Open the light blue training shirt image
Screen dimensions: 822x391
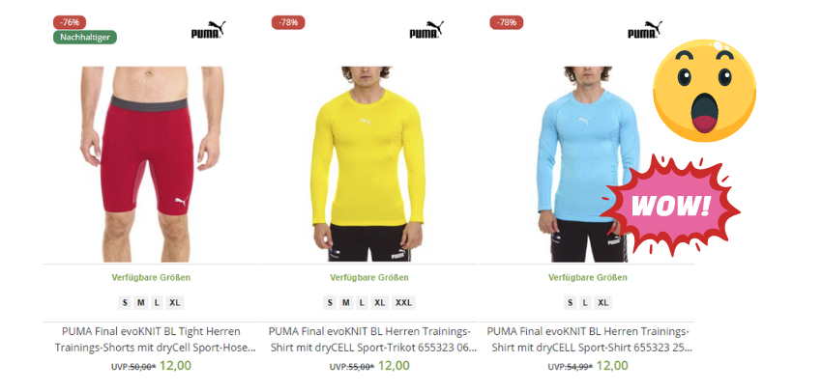click(587, 164)
